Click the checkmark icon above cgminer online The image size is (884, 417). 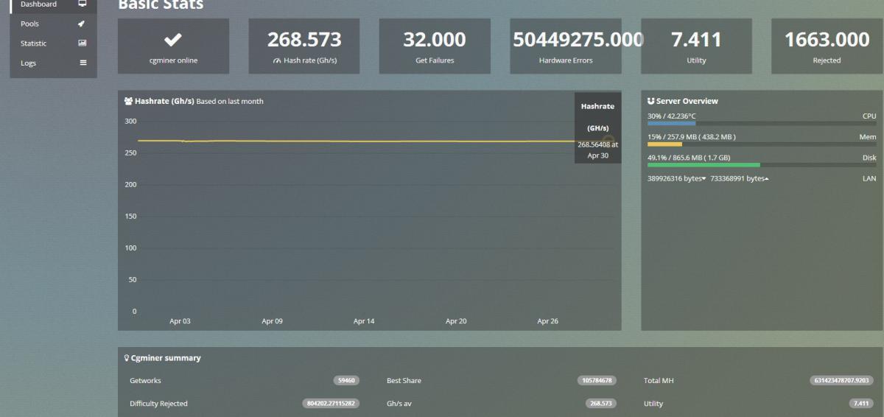click(x=173, y=40)
